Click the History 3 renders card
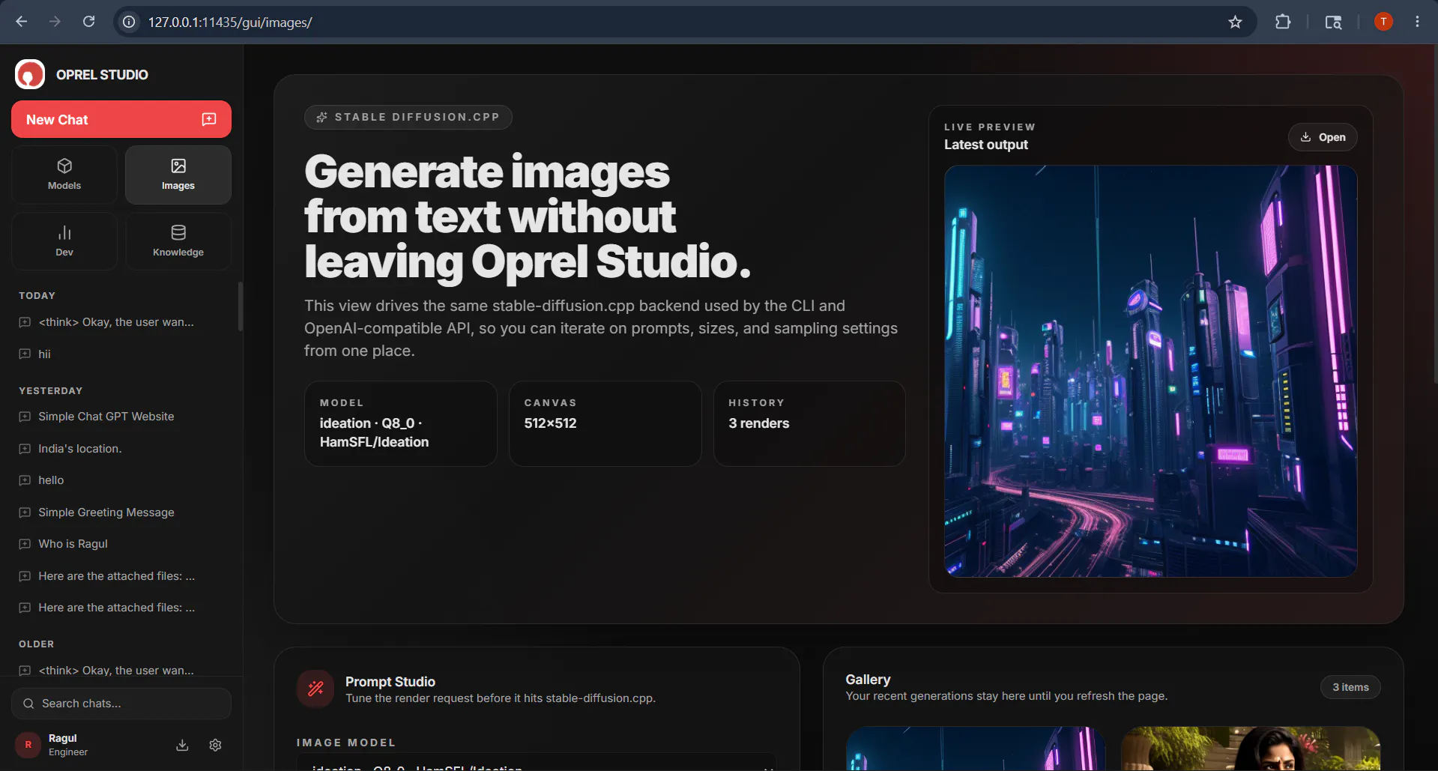 point(809,423)
